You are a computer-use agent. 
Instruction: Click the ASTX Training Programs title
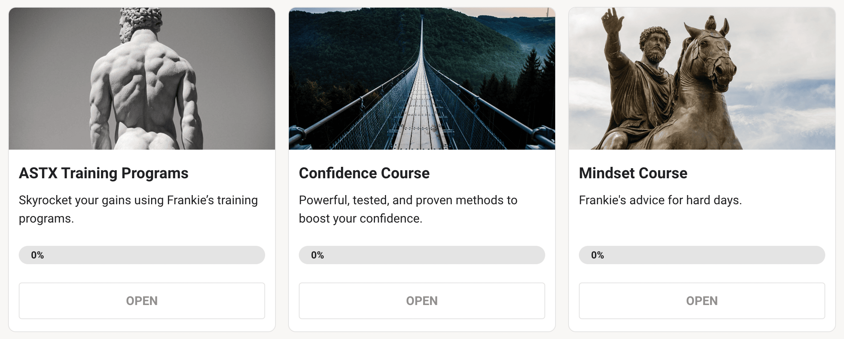point(104,173)
